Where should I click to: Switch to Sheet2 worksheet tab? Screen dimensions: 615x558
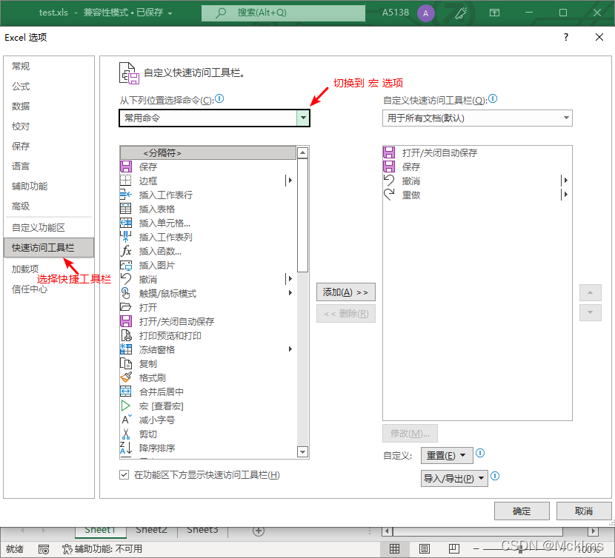[151, 531]
